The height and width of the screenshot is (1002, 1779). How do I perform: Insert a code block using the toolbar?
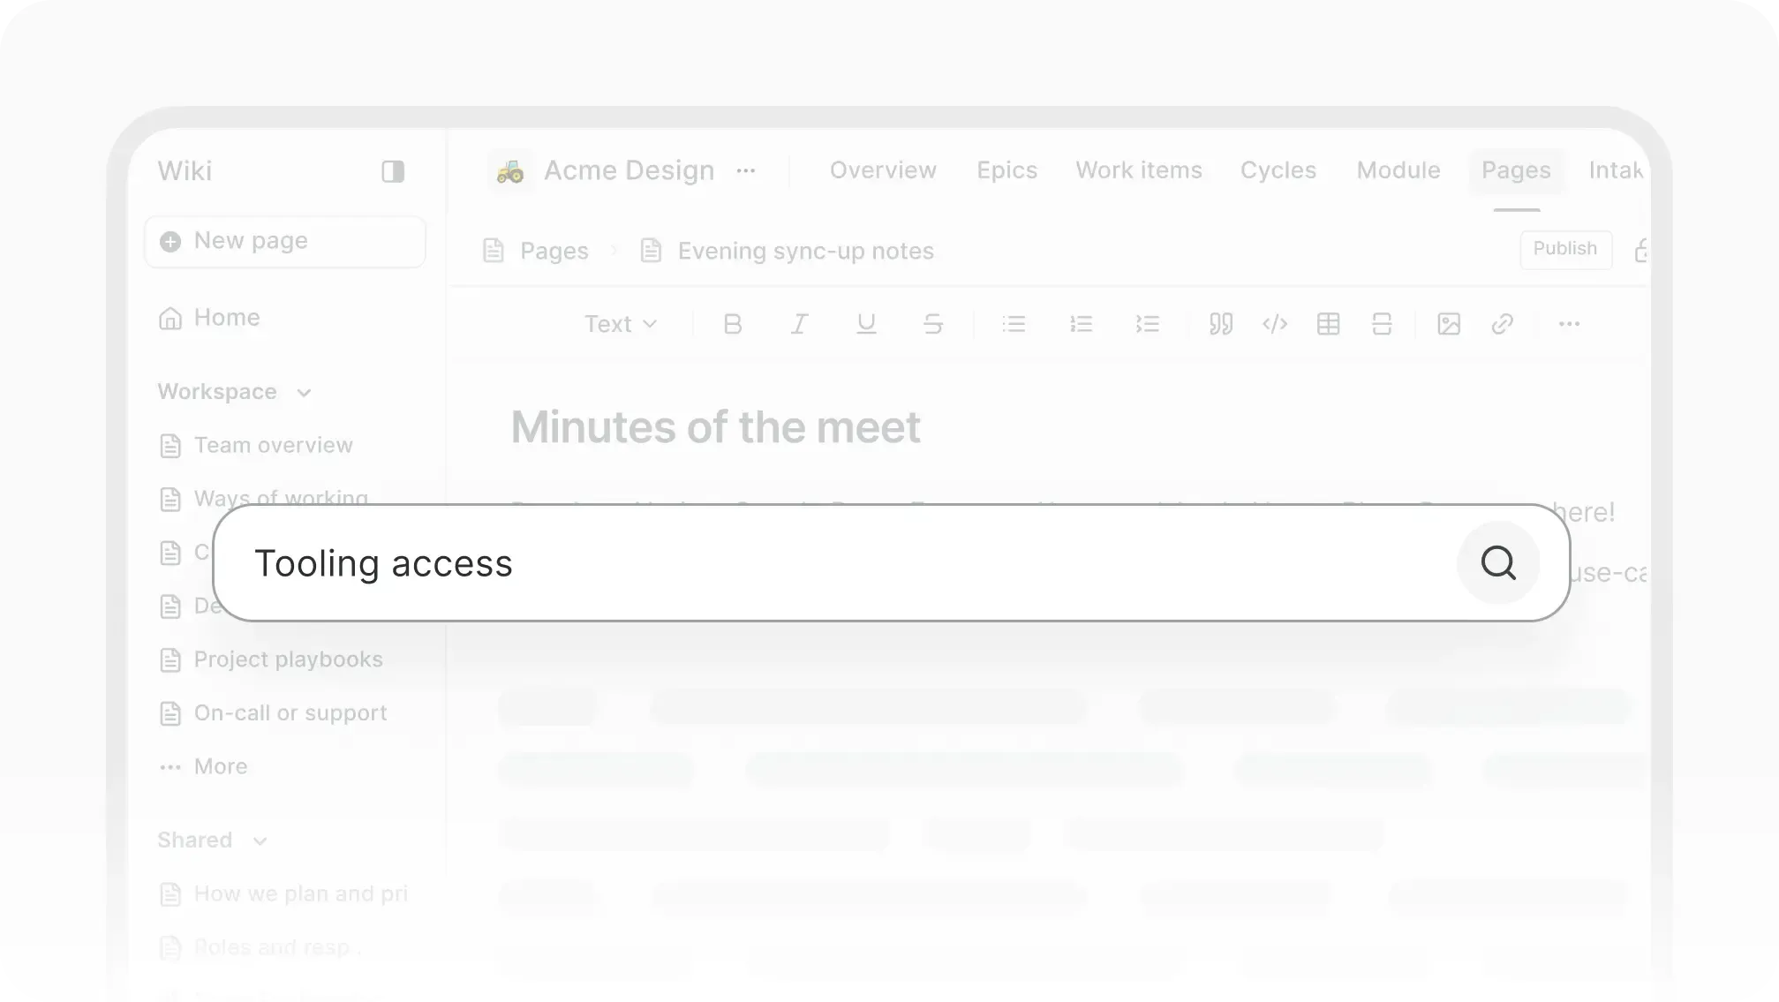click(x=1274, y=324)
